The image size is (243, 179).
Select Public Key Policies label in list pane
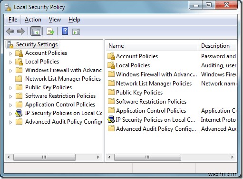[139, 93]
